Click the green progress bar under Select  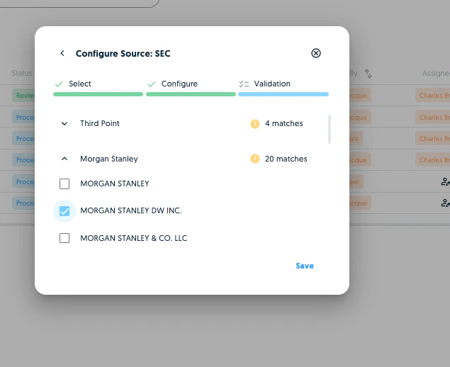[x=99, y=94]
